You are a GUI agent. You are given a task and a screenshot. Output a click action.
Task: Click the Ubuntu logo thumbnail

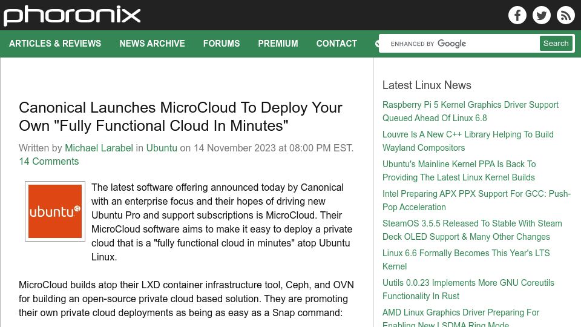(55, 211)
